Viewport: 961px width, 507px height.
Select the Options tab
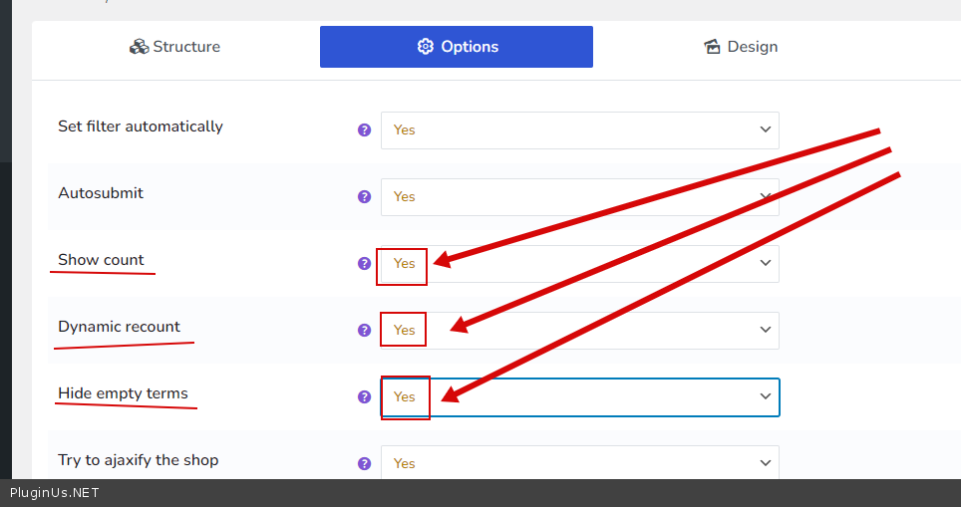point(457,47)
